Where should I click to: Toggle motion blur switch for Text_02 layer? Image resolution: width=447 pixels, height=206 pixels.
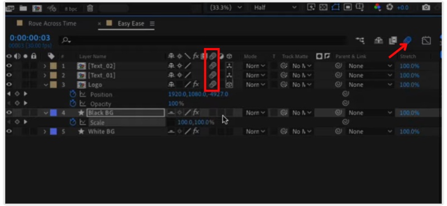tap(212, 66)
